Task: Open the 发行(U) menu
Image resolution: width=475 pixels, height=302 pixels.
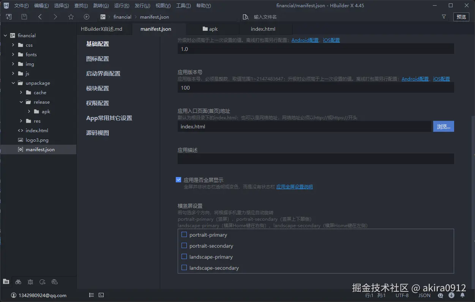Action: (x=142, y=5)
